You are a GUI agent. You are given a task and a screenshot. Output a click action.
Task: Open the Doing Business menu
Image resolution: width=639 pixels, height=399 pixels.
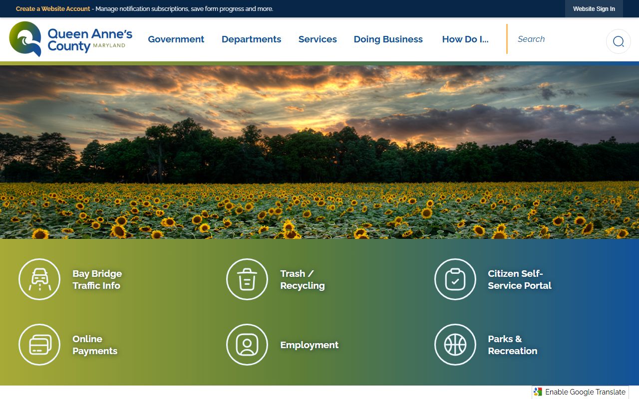[388, 39]
